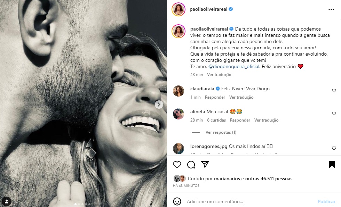Screen dimensions: 341x207
Task: Go to next photo with arrow
Action: [x=159, y=104]
